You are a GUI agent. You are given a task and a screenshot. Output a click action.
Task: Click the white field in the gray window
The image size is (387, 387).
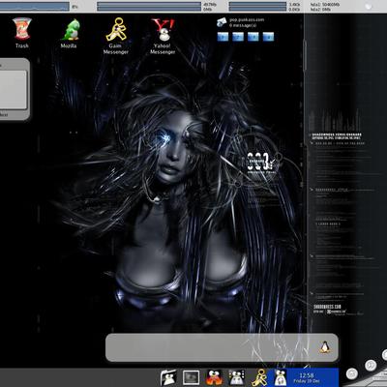13,89
